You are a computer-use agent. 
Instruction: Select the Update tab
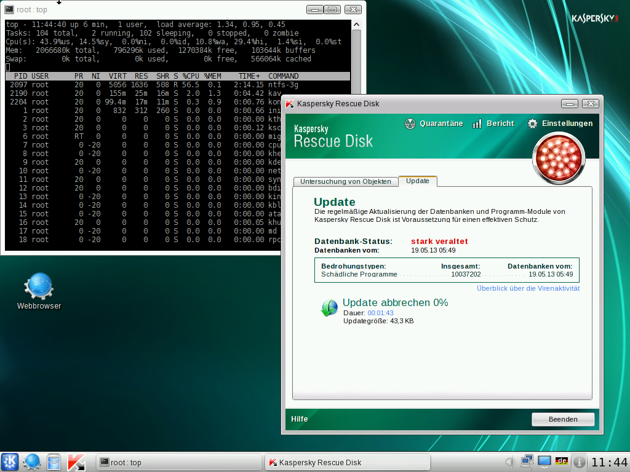pos(418,181)
